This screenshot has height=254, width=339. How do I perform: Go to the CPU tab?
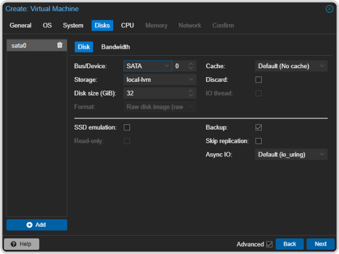pos(127,26)
